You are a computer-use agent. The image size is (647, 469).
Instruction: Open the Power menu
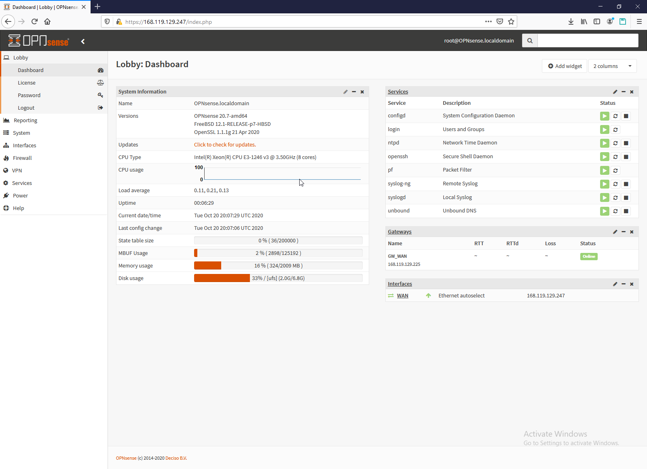coord(54,195)
